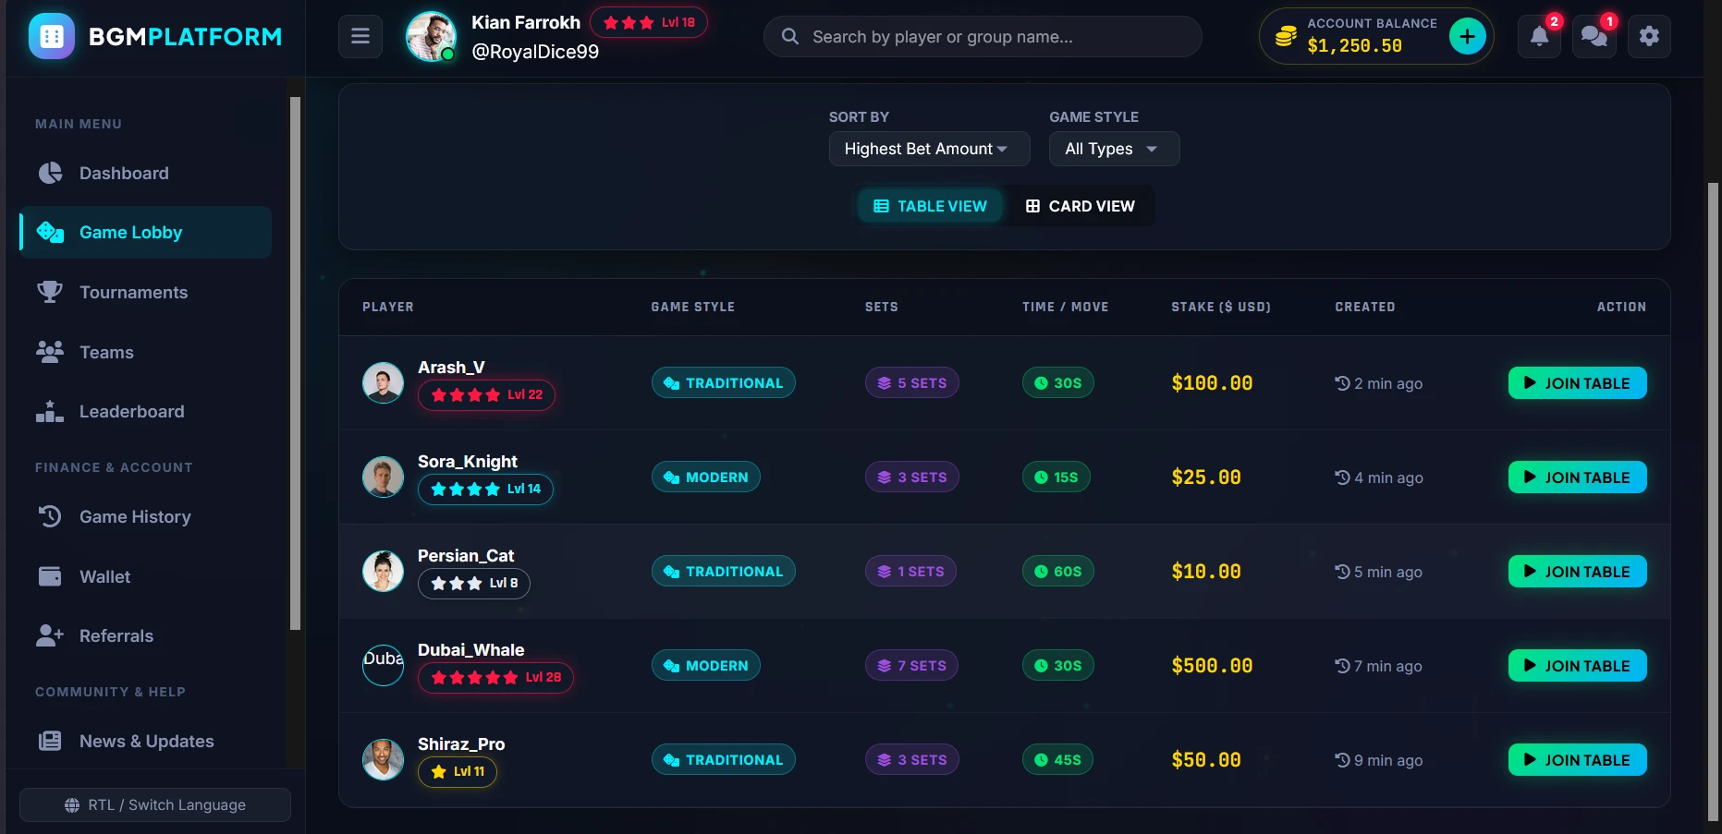1722x834 pixels.
Task: Click the Leaderboard podium icon
Action: [x=50, y=411]
